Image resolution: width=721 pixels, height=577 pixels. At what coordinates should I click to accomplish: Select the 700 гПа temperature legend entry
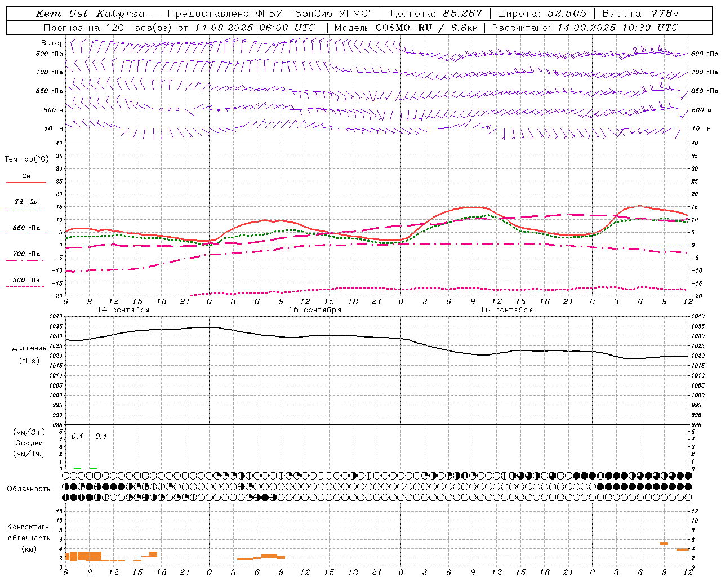click(26, 254)
